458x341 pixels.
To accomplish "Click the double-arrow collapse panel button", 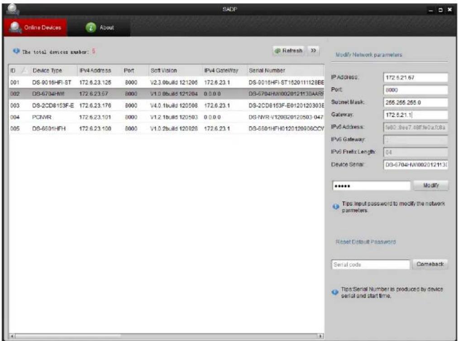I will [314, 51].
